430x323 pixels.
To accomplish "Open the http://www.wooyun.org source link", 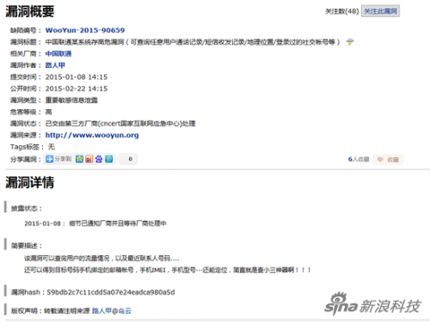I will point(92,135).
